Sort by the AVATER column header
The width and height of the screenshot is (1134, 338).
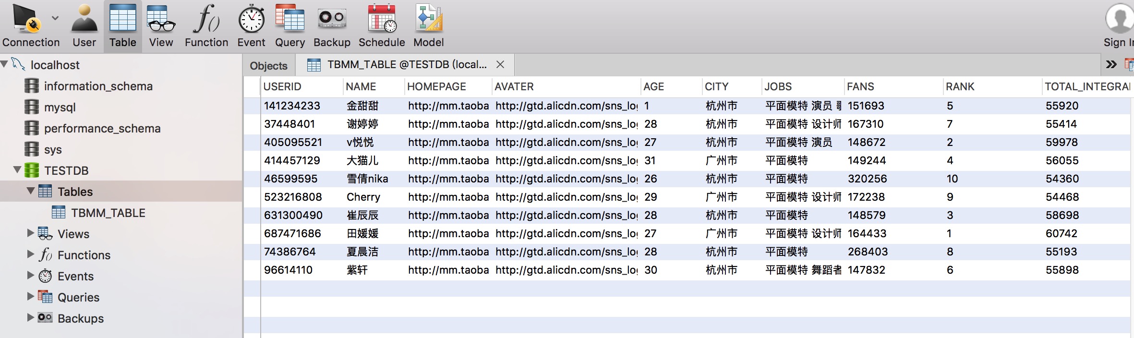click(567, 86)
